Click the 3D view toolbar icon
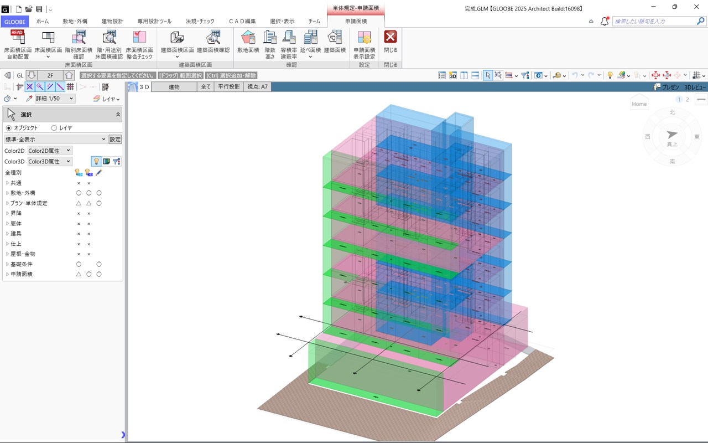708x443 pixels. tap(453, 75)
